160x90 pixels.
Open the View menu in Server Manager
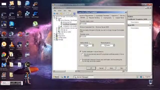(x=65, y=10)
